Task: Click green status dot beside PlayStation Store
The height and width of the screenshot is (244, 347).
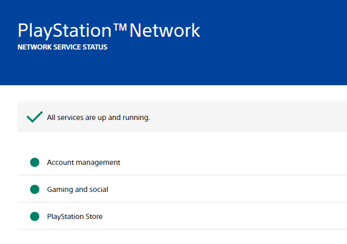Action: [35, 216]
